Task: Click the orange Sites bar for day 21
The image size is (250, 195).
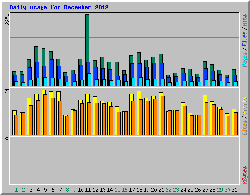Action: click(163, 116)
